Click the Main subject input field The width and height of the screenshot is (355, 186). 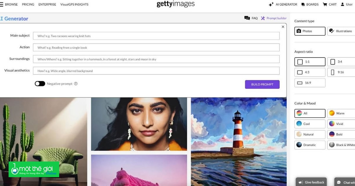click(156, 36)
